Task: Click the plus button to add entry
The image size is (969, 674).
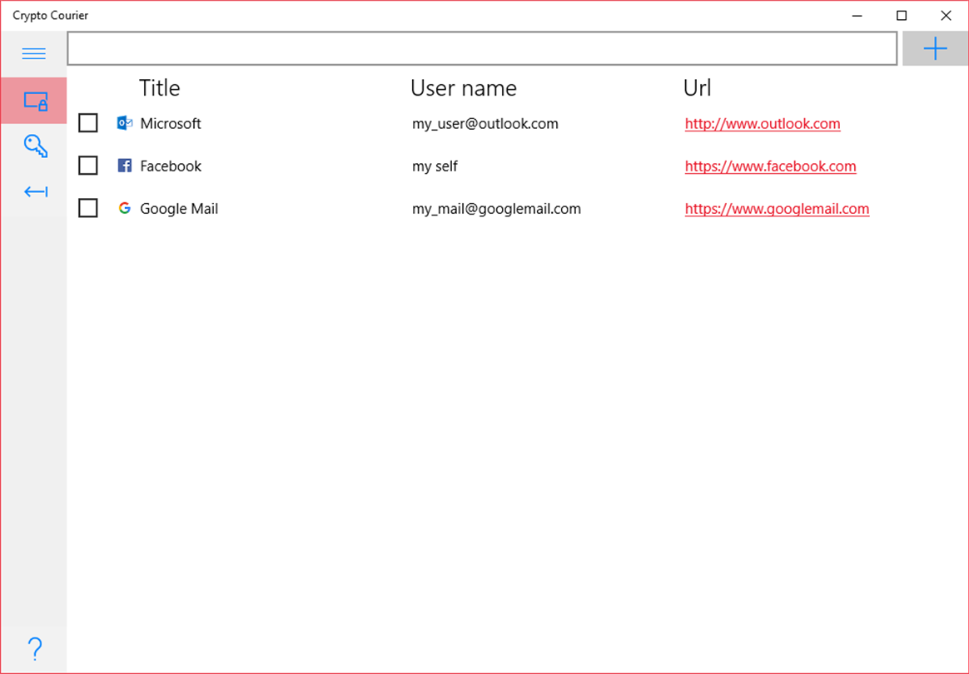Action: 935,49
